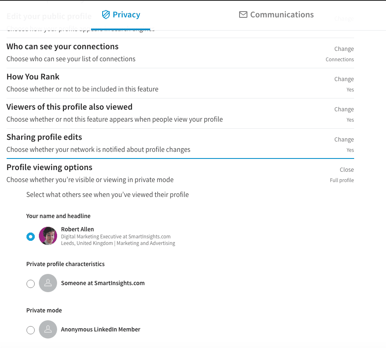Viewport: 386px width, 348px height.
Task: Click Change for Viewers also viewed
Action: [344, 109]
